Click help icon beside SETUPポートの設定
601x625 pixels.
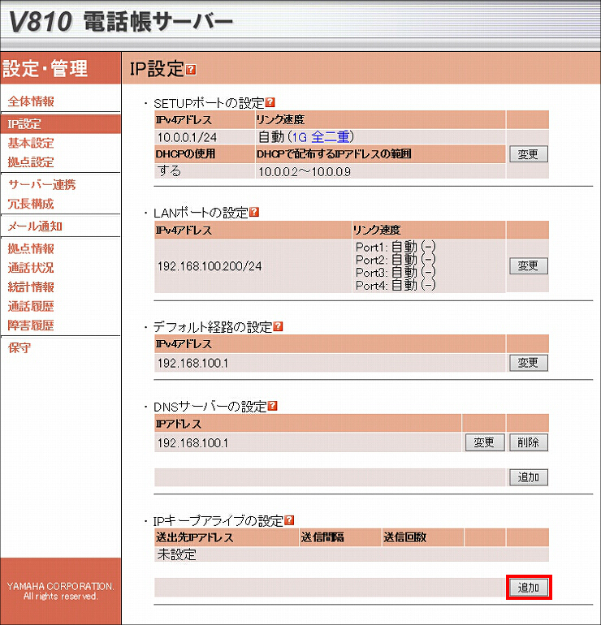pos(270,102)
